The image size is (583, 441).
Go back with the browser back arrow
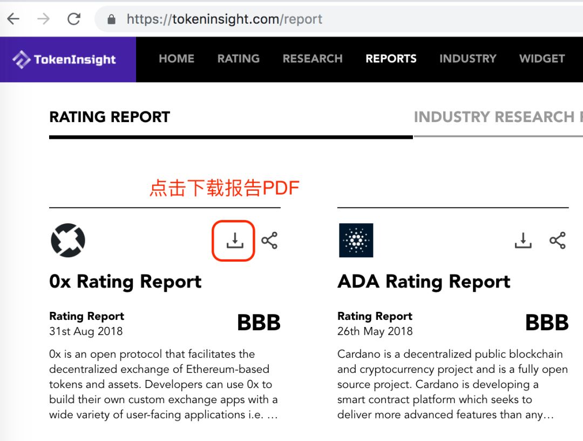click(x=13, y=18)
